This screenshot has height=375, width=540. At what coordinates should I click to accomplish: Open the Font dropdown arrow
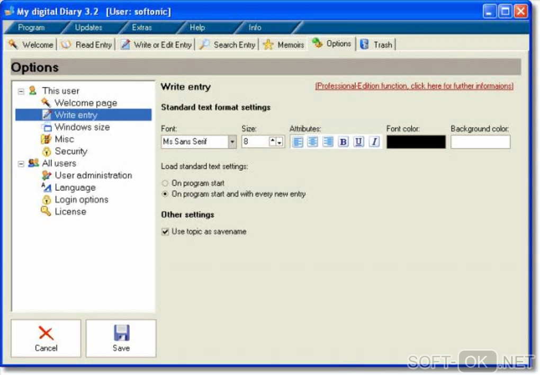click(232, 141)
